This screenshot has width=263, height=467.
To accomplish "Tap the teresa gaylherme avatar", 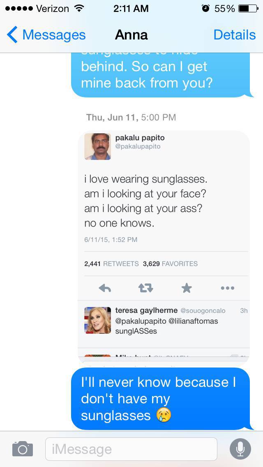I will tap(97, 320).
